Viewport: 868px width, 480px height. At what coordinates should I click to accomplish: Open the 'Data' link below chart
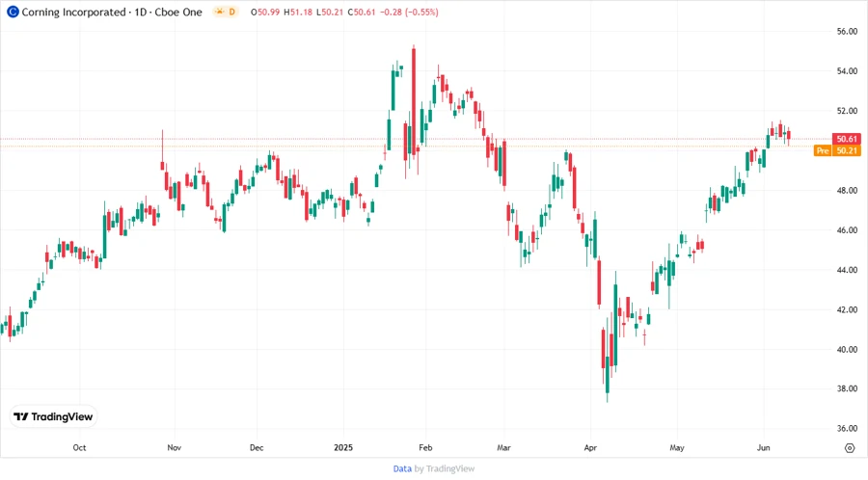pyautogui.click(x=402, y=469)
